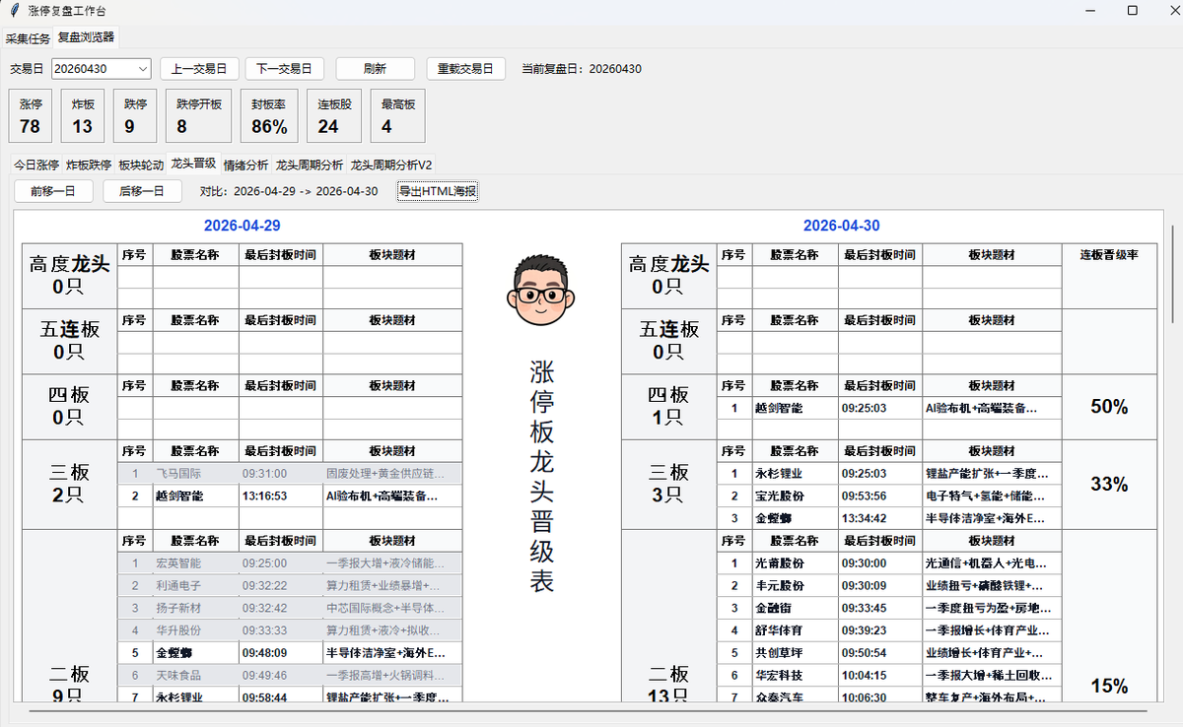Click the 重载交易日 button

pos(466,69)
